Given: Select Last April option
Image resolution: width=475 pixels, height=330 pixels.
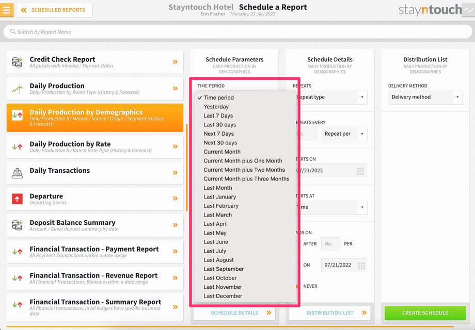Looking at the screenshot, I should (245, 224).
